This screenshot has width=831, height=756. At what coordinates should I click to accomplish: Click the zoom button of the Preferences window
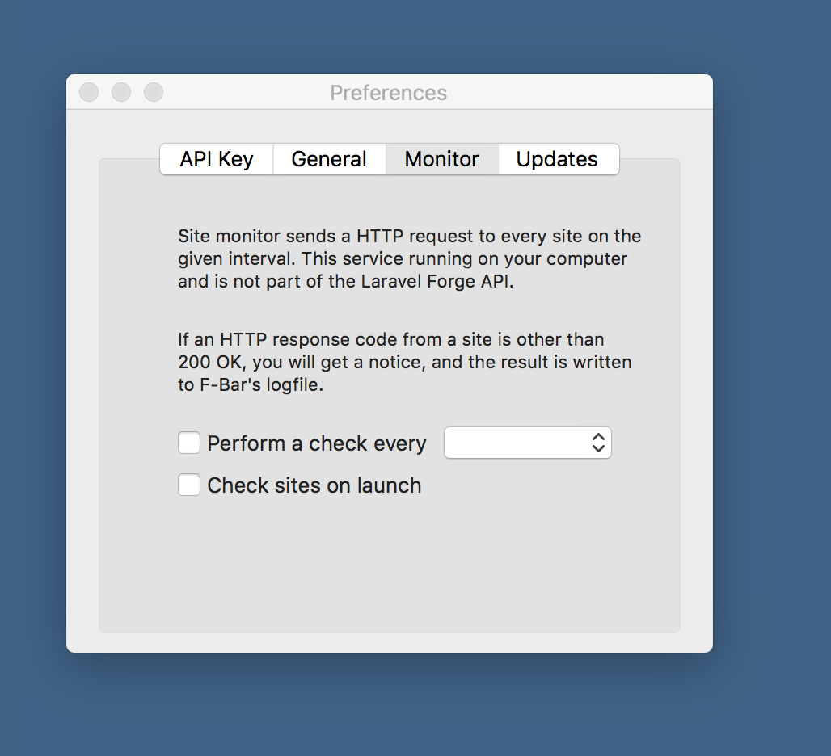click(x=154, y=92)
